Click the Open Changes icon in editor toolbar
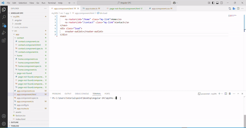This screenshot has height=128, width=246. point(230,9)
